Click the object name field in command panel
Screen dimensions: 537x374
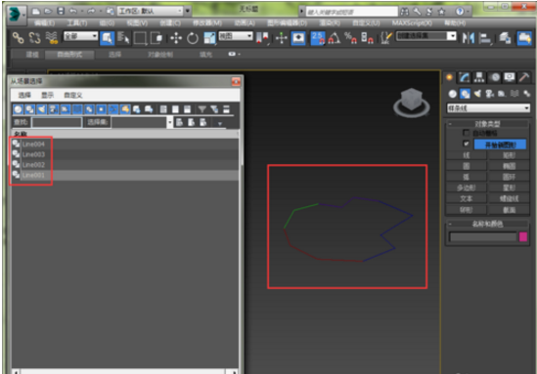(482, 236)
